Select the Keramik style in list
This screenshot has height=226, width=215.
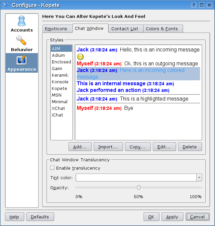61,75
